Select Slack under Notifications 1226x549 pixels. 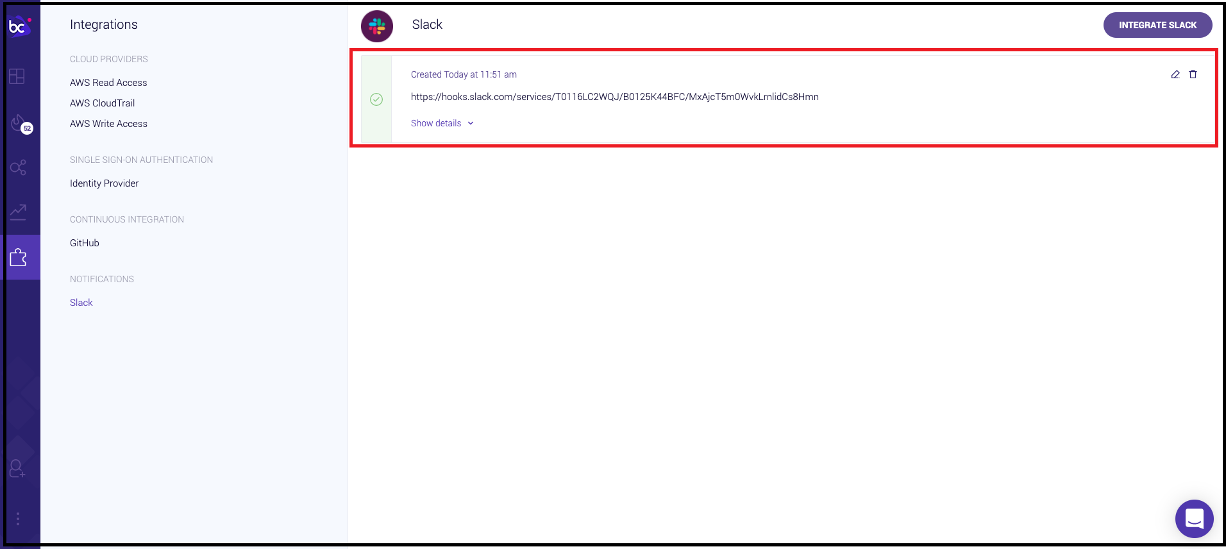click(x=81, y=303)
